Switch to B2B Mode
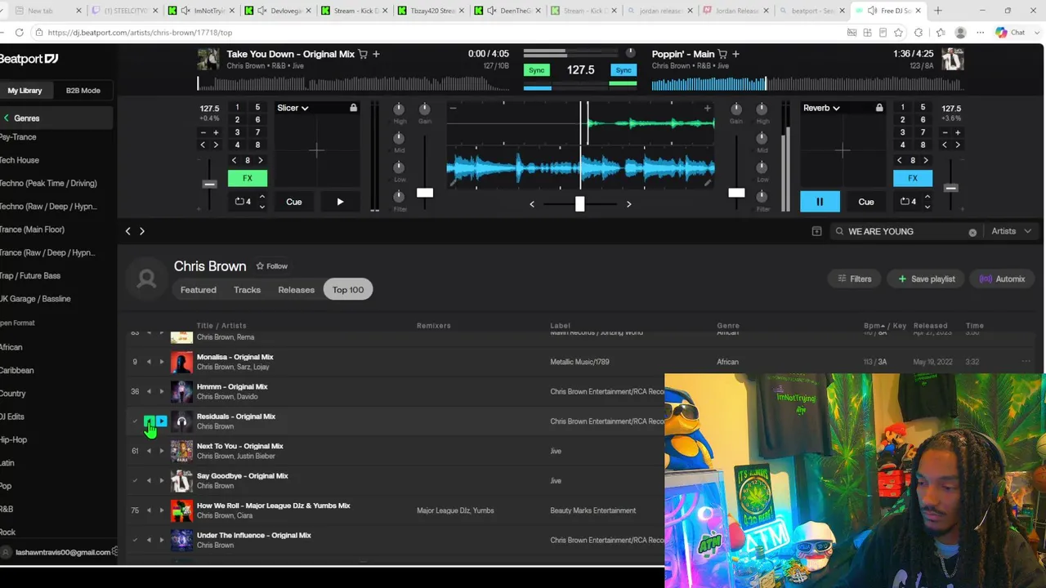Screen dimensions: 1046x588 [x=83, y=91]
